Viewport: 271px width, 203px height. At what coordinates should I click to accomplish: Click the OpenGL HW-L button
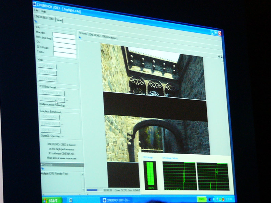[51, 130]
